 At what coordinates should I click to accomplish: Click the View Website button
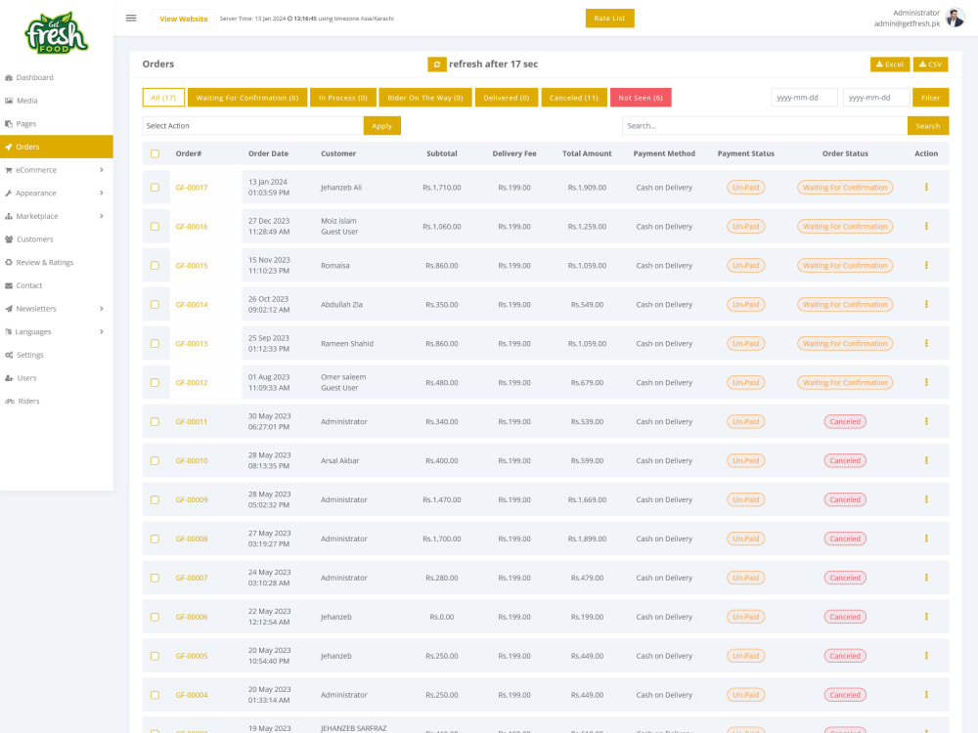click(183, 18)
